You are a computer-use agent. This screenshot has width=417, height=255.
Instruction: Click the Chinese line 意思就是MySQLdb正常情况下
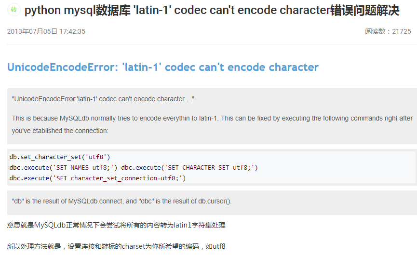pos(116,225)
